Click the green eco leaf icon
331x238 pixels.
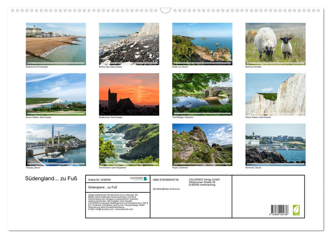[x=296, y=210]
